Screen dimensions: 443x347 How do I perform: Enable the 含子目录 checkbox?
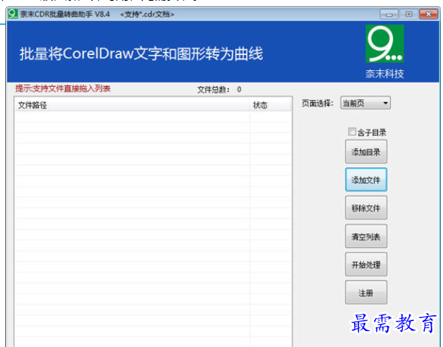352,132
